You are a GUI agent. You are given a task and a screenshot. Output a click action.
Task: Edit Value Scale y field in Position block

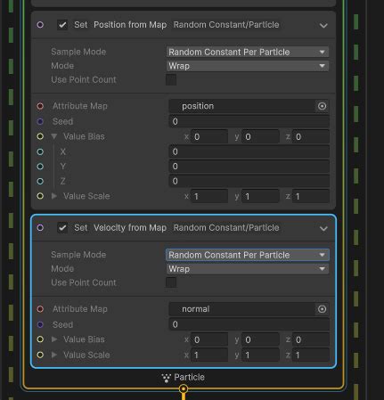(260, 196)
